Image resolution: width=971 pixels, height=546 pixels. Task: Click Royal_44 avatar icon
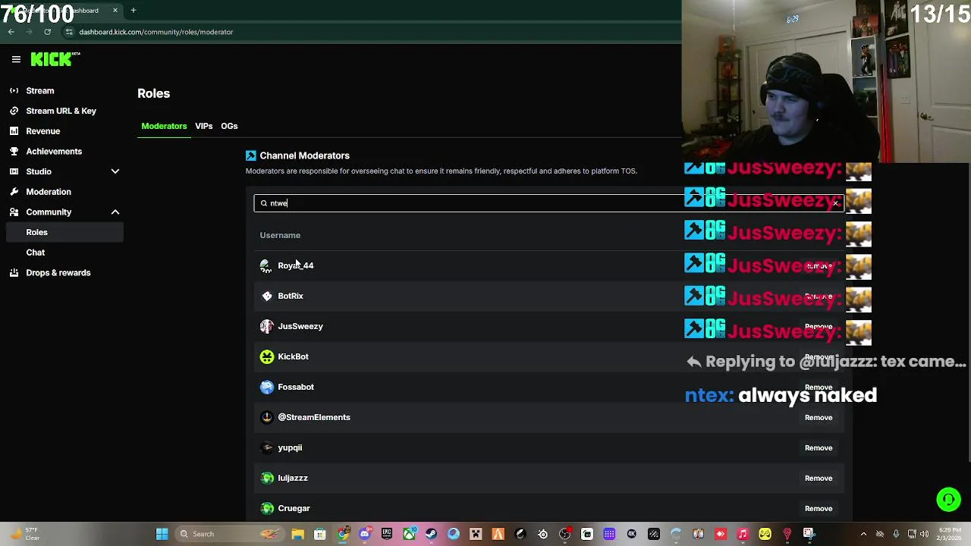click(x=266, y=265)
